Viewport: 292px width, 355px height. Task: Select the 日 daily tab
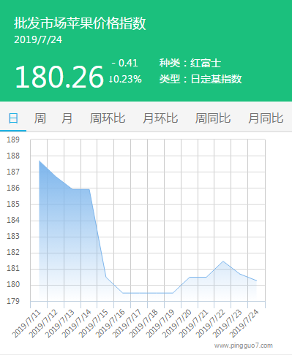pyautogui.click(x=13, y=118)
